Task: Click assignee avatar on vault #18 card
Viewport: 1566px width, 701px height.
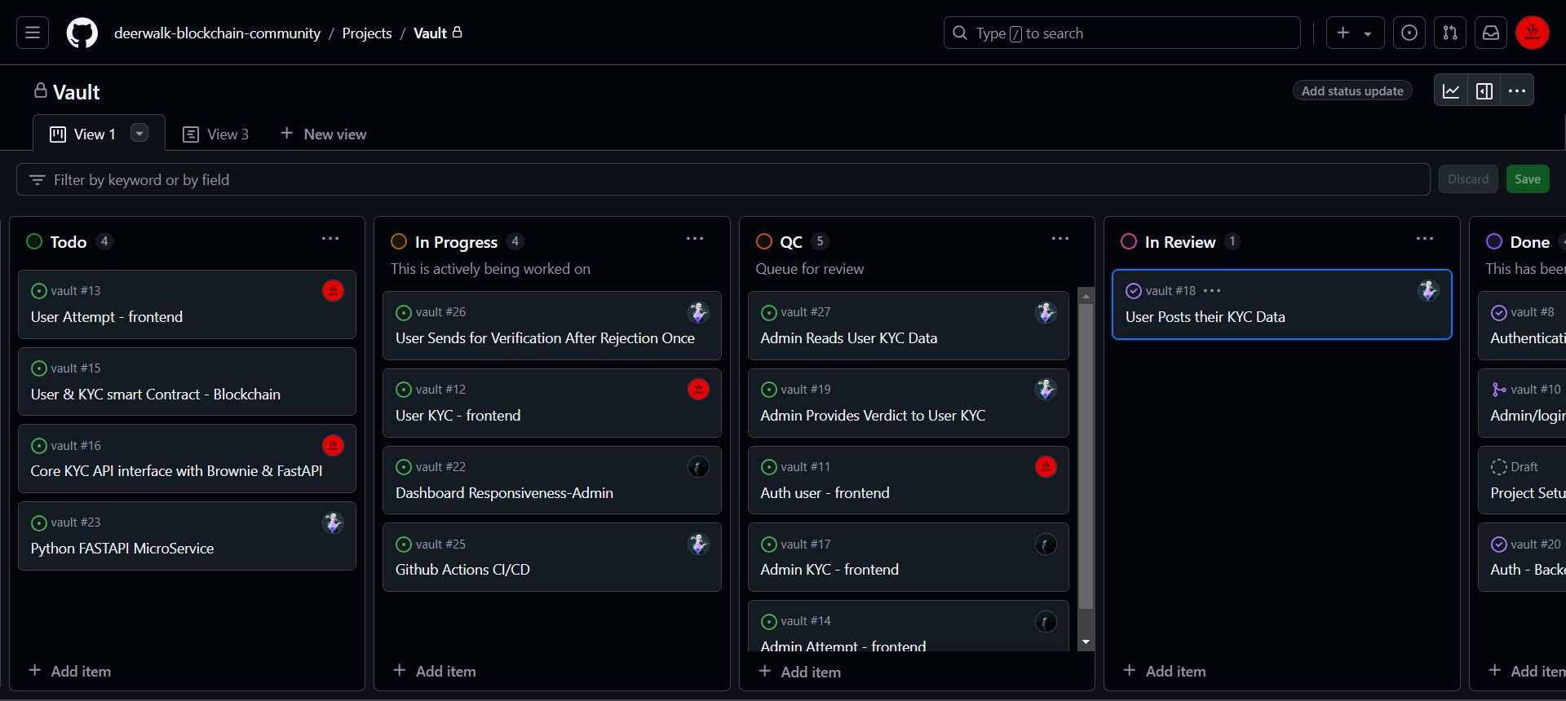Action: [1428, 291]
